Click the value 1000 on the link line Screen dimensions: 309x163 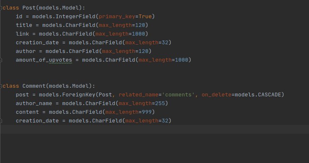point(139,34)
